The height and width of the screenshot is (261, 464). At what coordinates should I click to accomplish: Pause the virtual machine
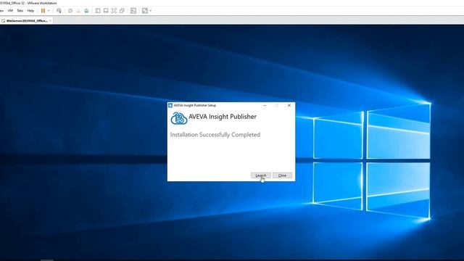[43, 11]
